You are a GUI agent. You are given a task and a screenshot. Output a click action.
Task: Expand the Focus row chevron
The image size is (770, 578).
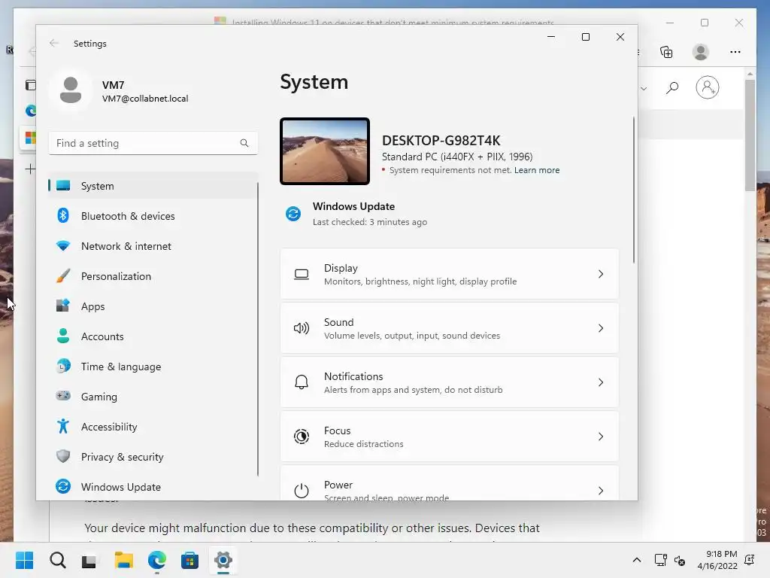601,437
